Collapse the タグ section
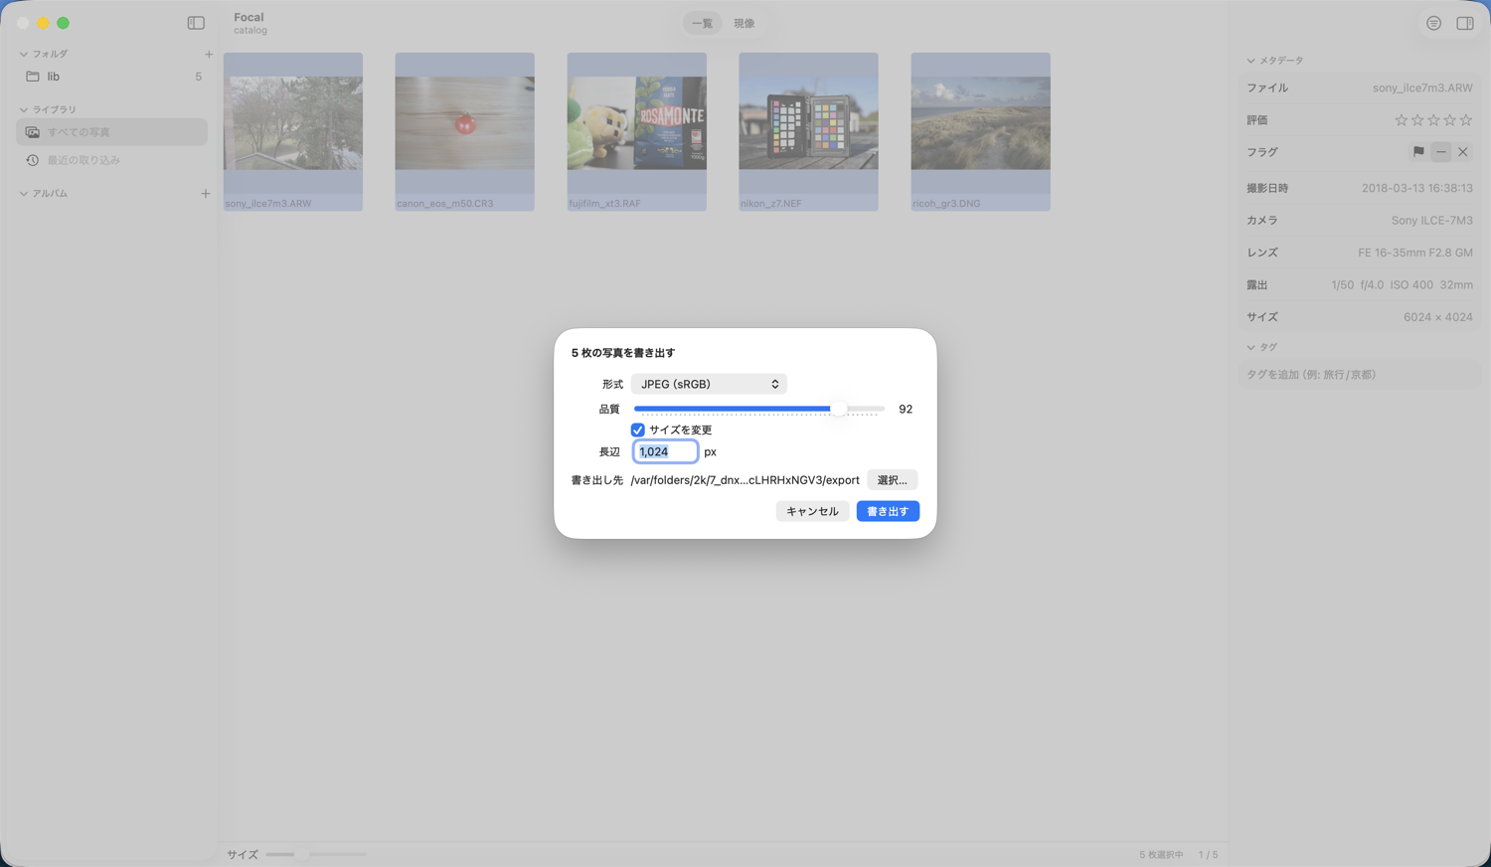Image resolution: width=1491 pixels, height=867 pixels. (x=1250, y=347)
